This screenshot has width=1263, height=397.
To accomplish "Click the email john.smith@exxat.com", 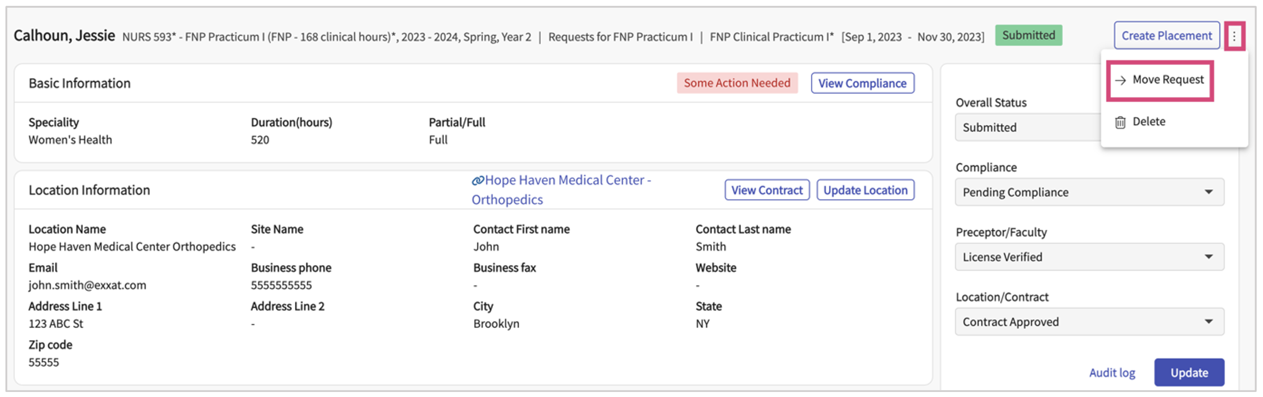I will 87,285.
